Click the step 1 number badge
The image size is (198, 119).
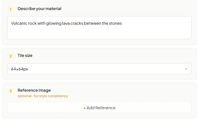pyautogui.click(x=11, y=9)
